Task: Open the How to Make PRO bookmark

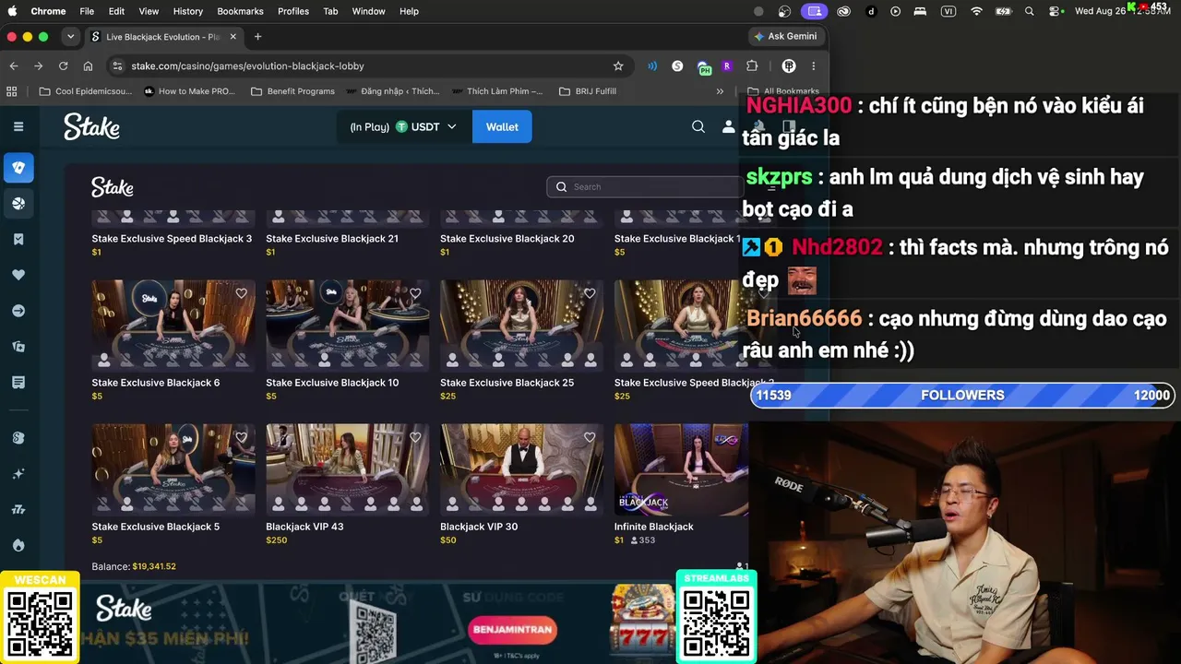Action: pyautogui.click(x=189, y=91)
